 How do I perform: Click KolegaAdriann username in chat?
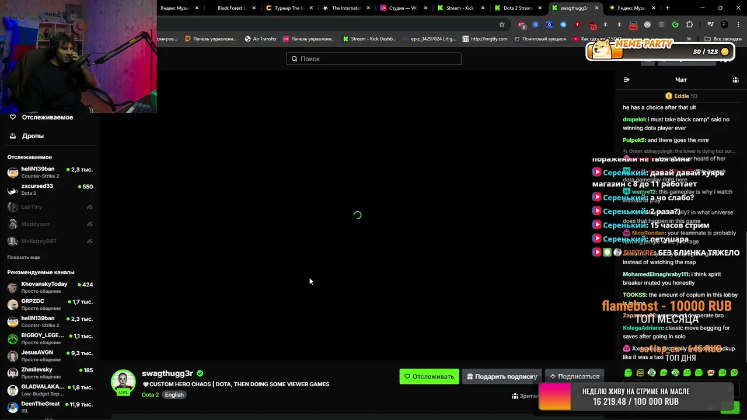[643, 328]
